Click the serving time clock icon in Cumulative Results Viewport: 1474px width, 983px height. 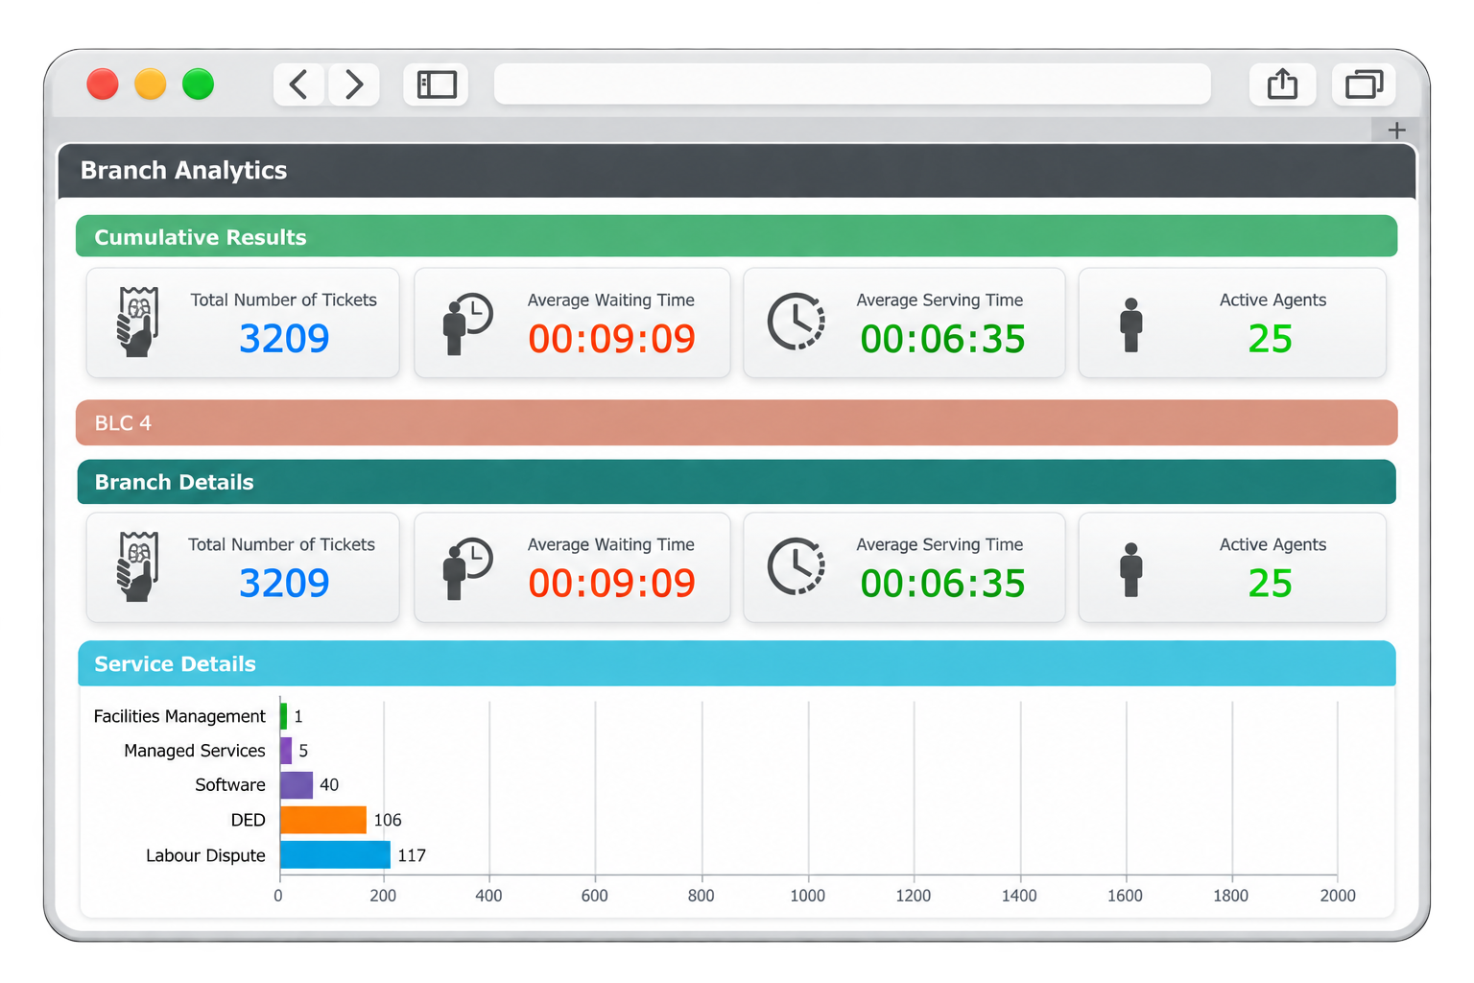point(796,322)
